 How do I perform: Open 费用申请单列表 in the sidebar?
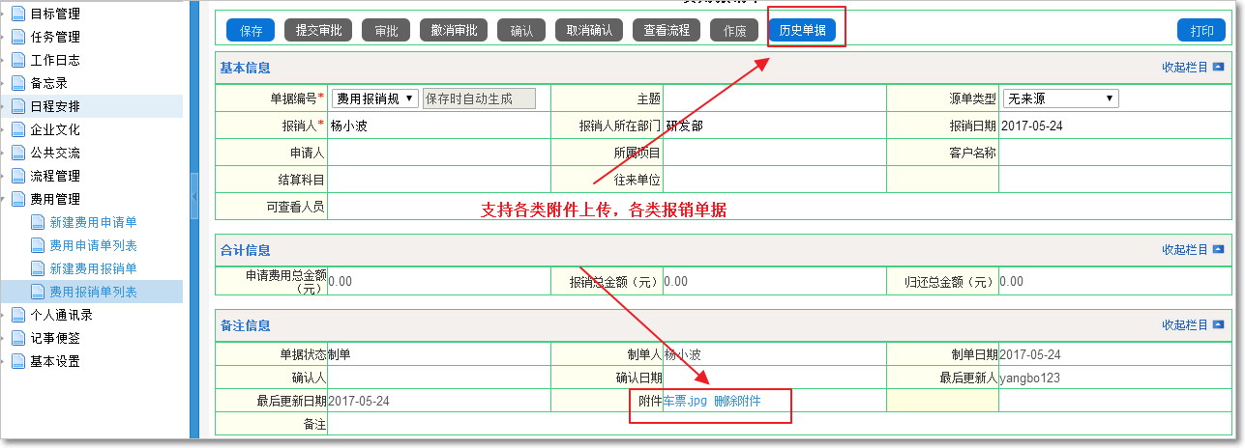click(93, 245)
